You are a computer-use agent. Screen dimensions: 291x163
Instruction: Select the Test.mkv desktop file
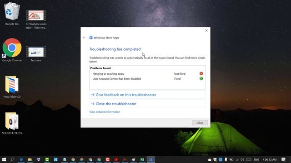[36, 54]
